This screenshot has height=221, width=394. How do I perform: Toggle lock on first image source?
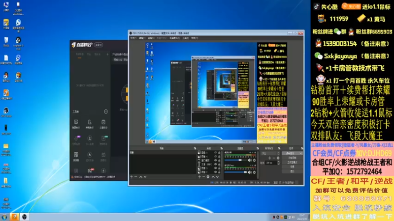click(219, 152)
